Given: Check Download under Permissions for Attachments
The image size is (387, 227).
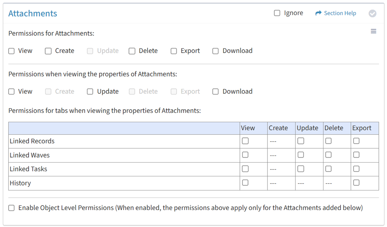Looking at the screenshot, I should [x=215, y=51].
